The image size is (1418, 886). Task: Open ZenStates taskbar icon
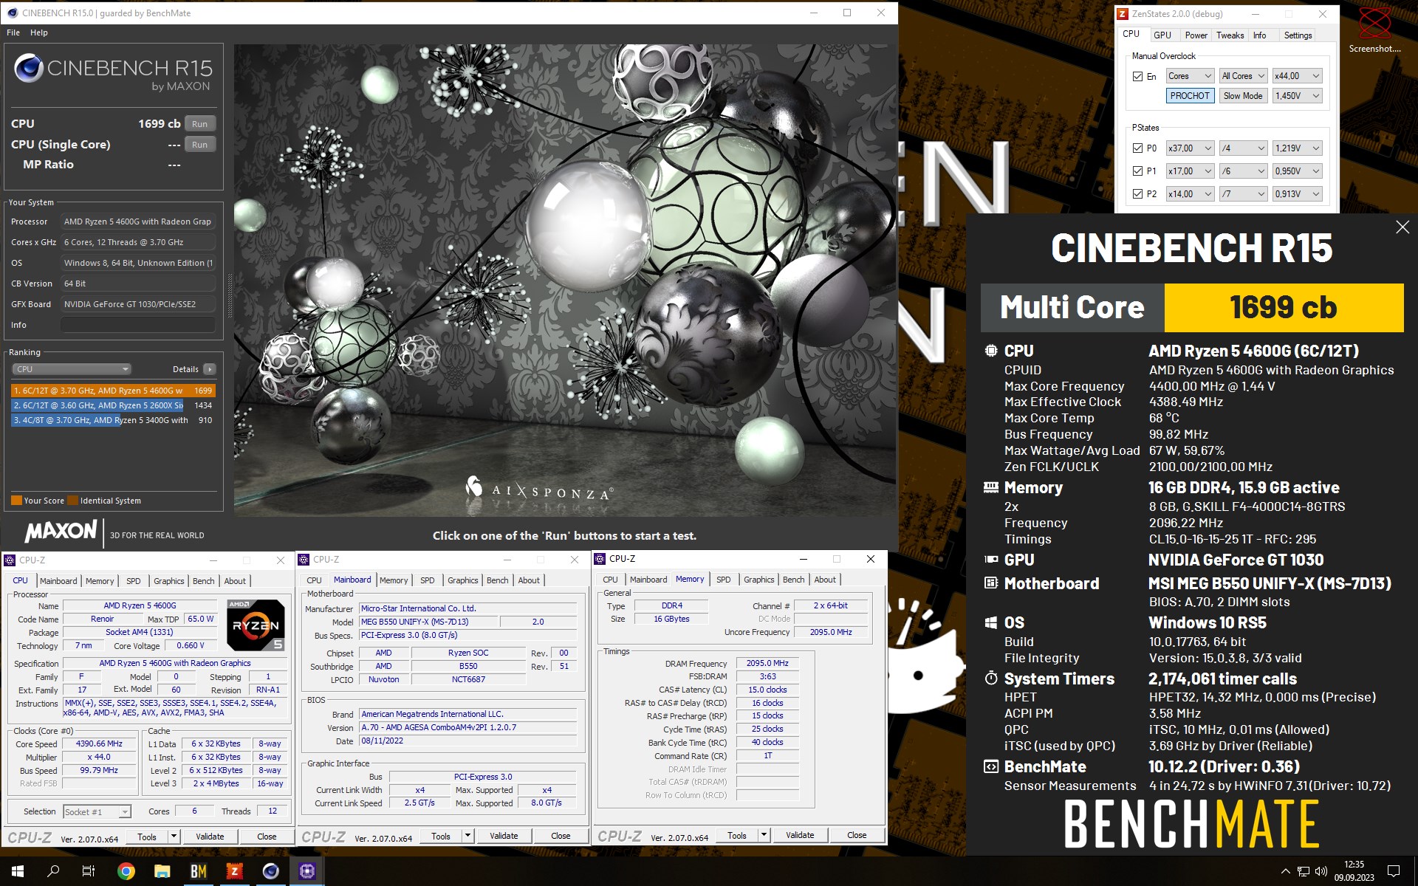coord(235,871)
